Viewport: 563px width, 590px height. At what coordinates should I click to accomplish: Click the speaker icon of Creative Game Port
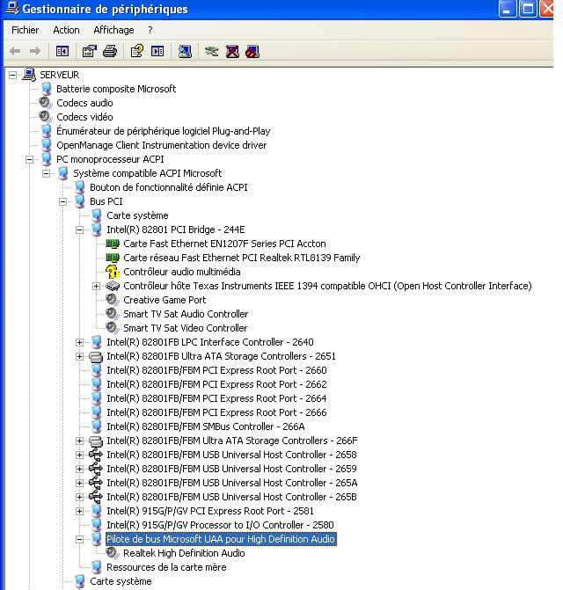112,300
